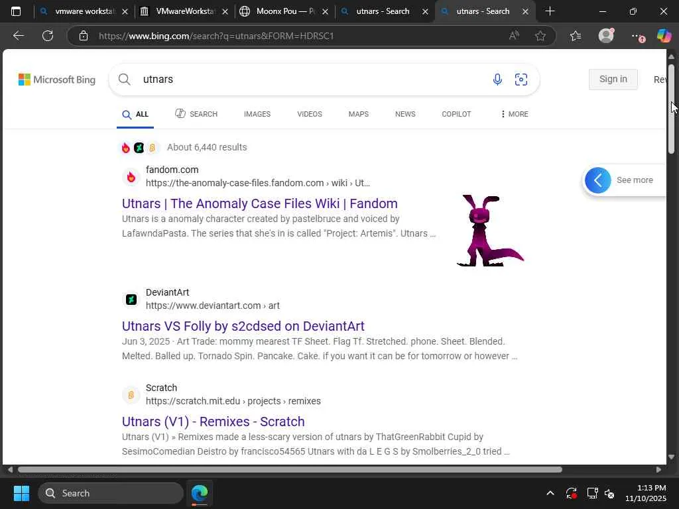Viewport: 679px width, 509px height.
Task: Open Microsoft Edge from taskbar
Action: coord(200,493)
